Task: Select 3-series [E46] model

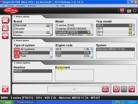Action: [73, 25]
